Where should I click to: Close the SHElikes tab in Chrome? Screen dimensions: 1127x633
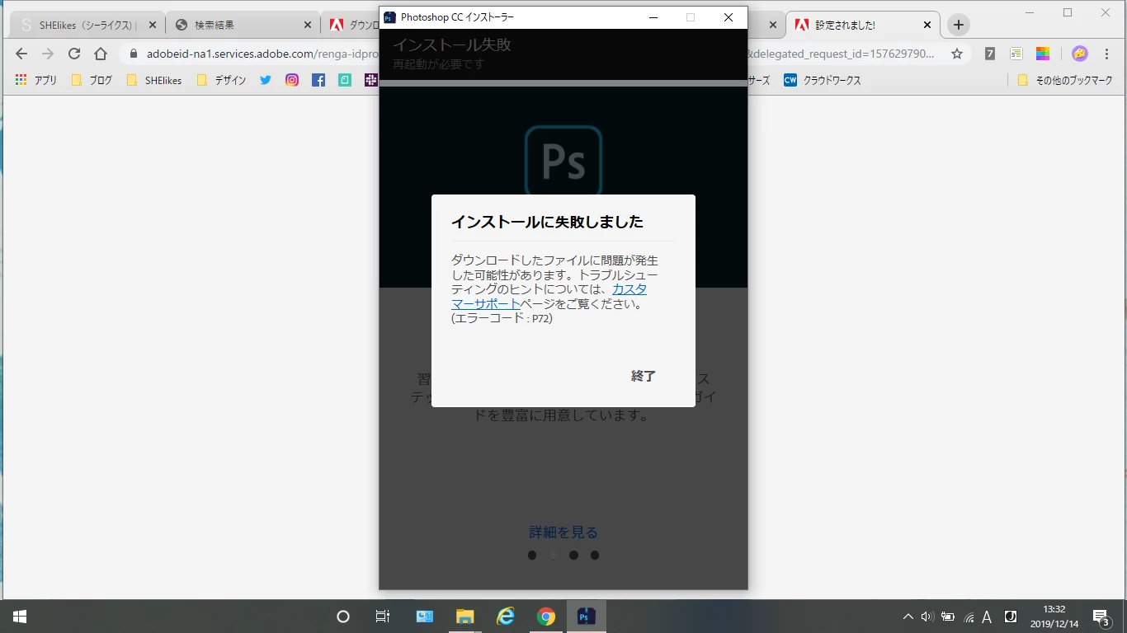pyautogui.click(x=153, y=26)
